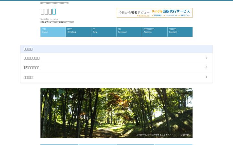Image resolution: width=233 pixels, height=145 pixels.
Task: Click the Kindle publishing service banner ad
Action: pos(155,13)
